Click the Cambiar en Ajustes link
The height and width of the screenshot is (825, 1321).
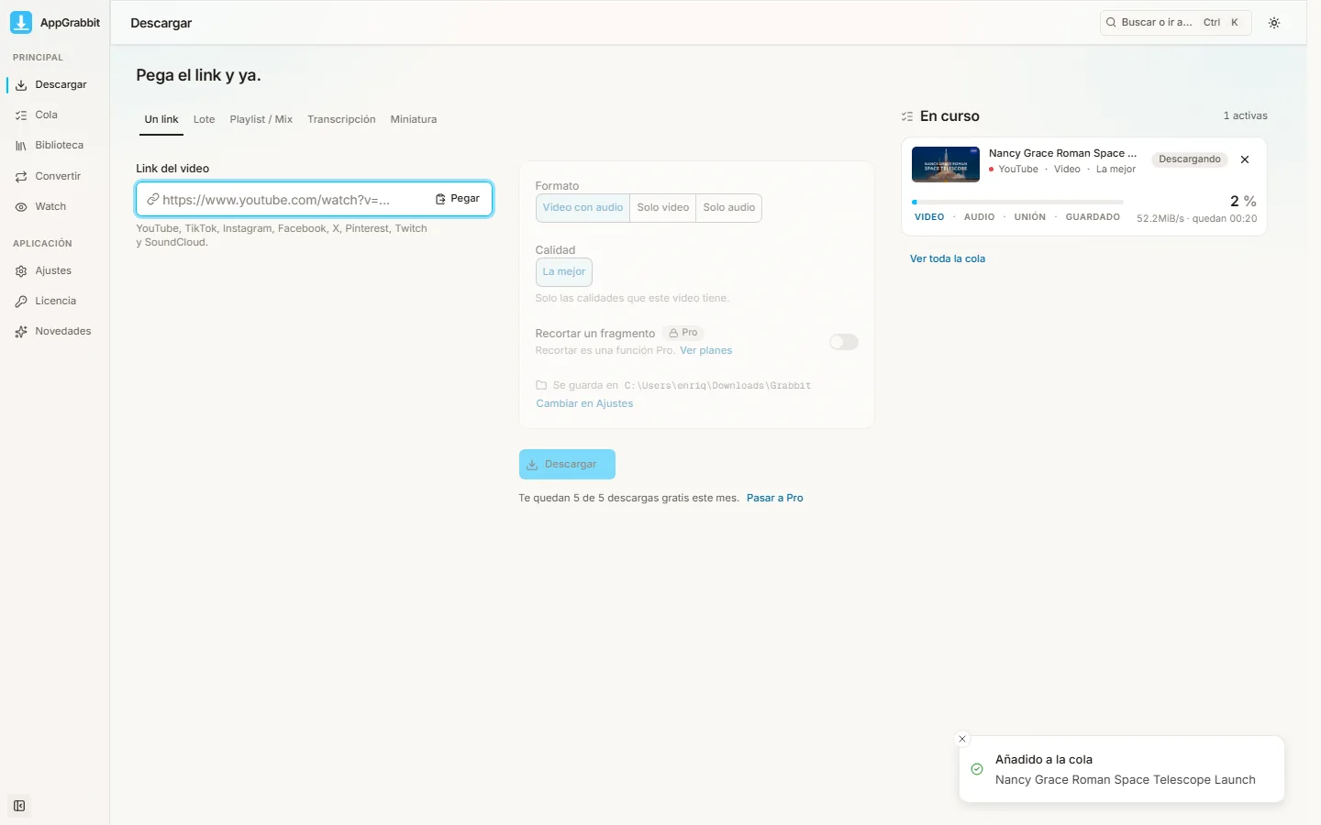pyautogui.click(x=584, y=404)
